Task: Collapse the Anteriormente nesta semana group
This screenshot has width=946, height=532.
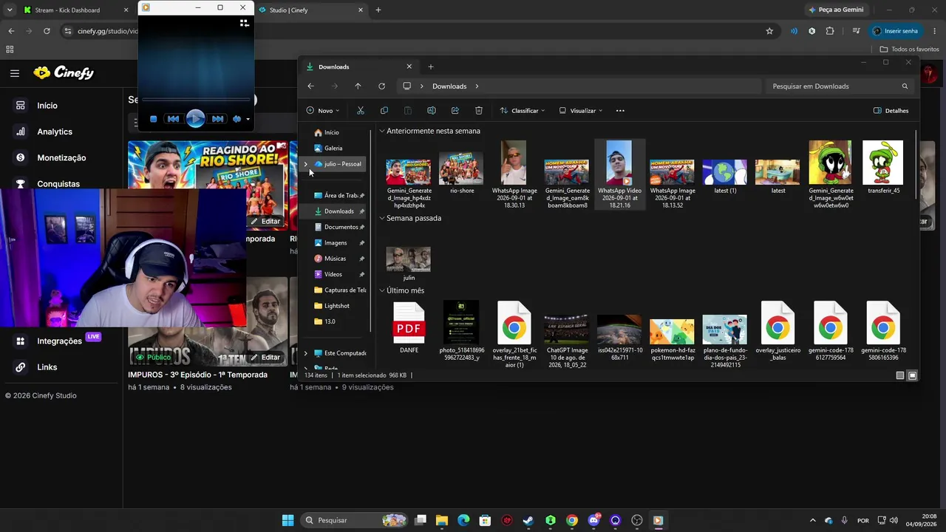Action: [x=382, y=131]
